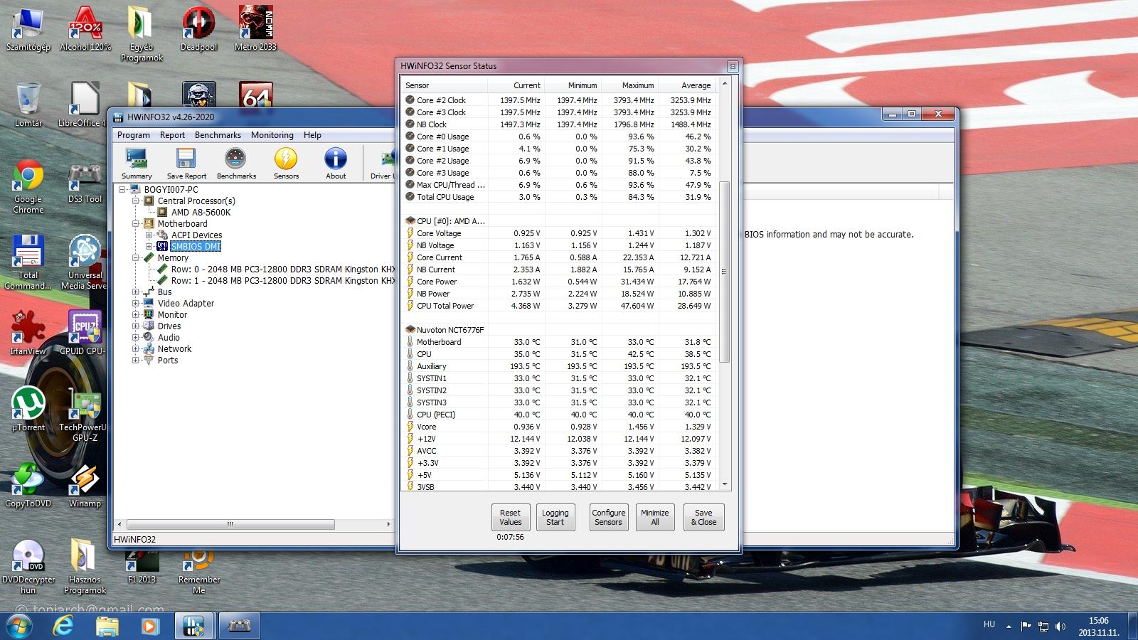Launch IrfanView desktop shortcut
This screenshot has width=1138, height=640.
28,334
